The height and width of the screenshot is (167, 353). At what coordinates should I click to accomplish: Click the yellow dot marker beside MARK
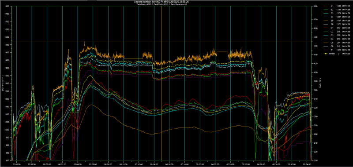point(326,54)
